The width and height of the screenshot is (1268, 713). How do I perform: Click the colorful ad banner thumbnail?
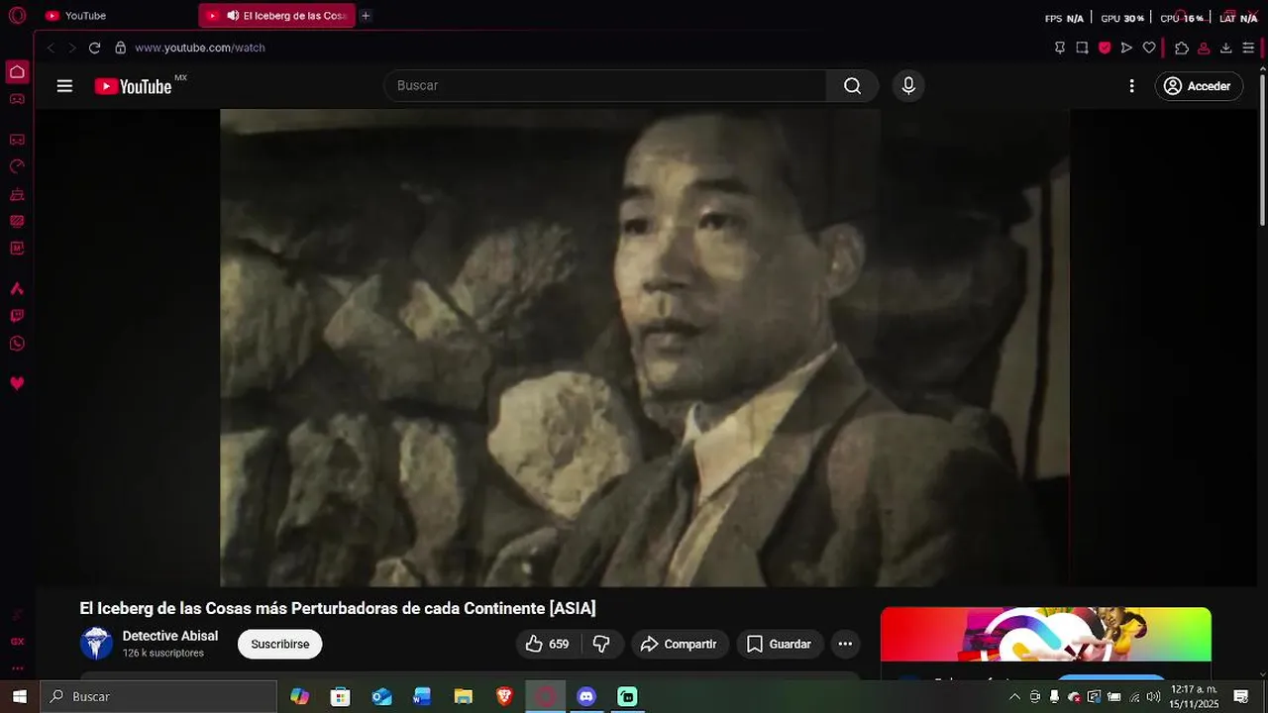point(1046,634)
